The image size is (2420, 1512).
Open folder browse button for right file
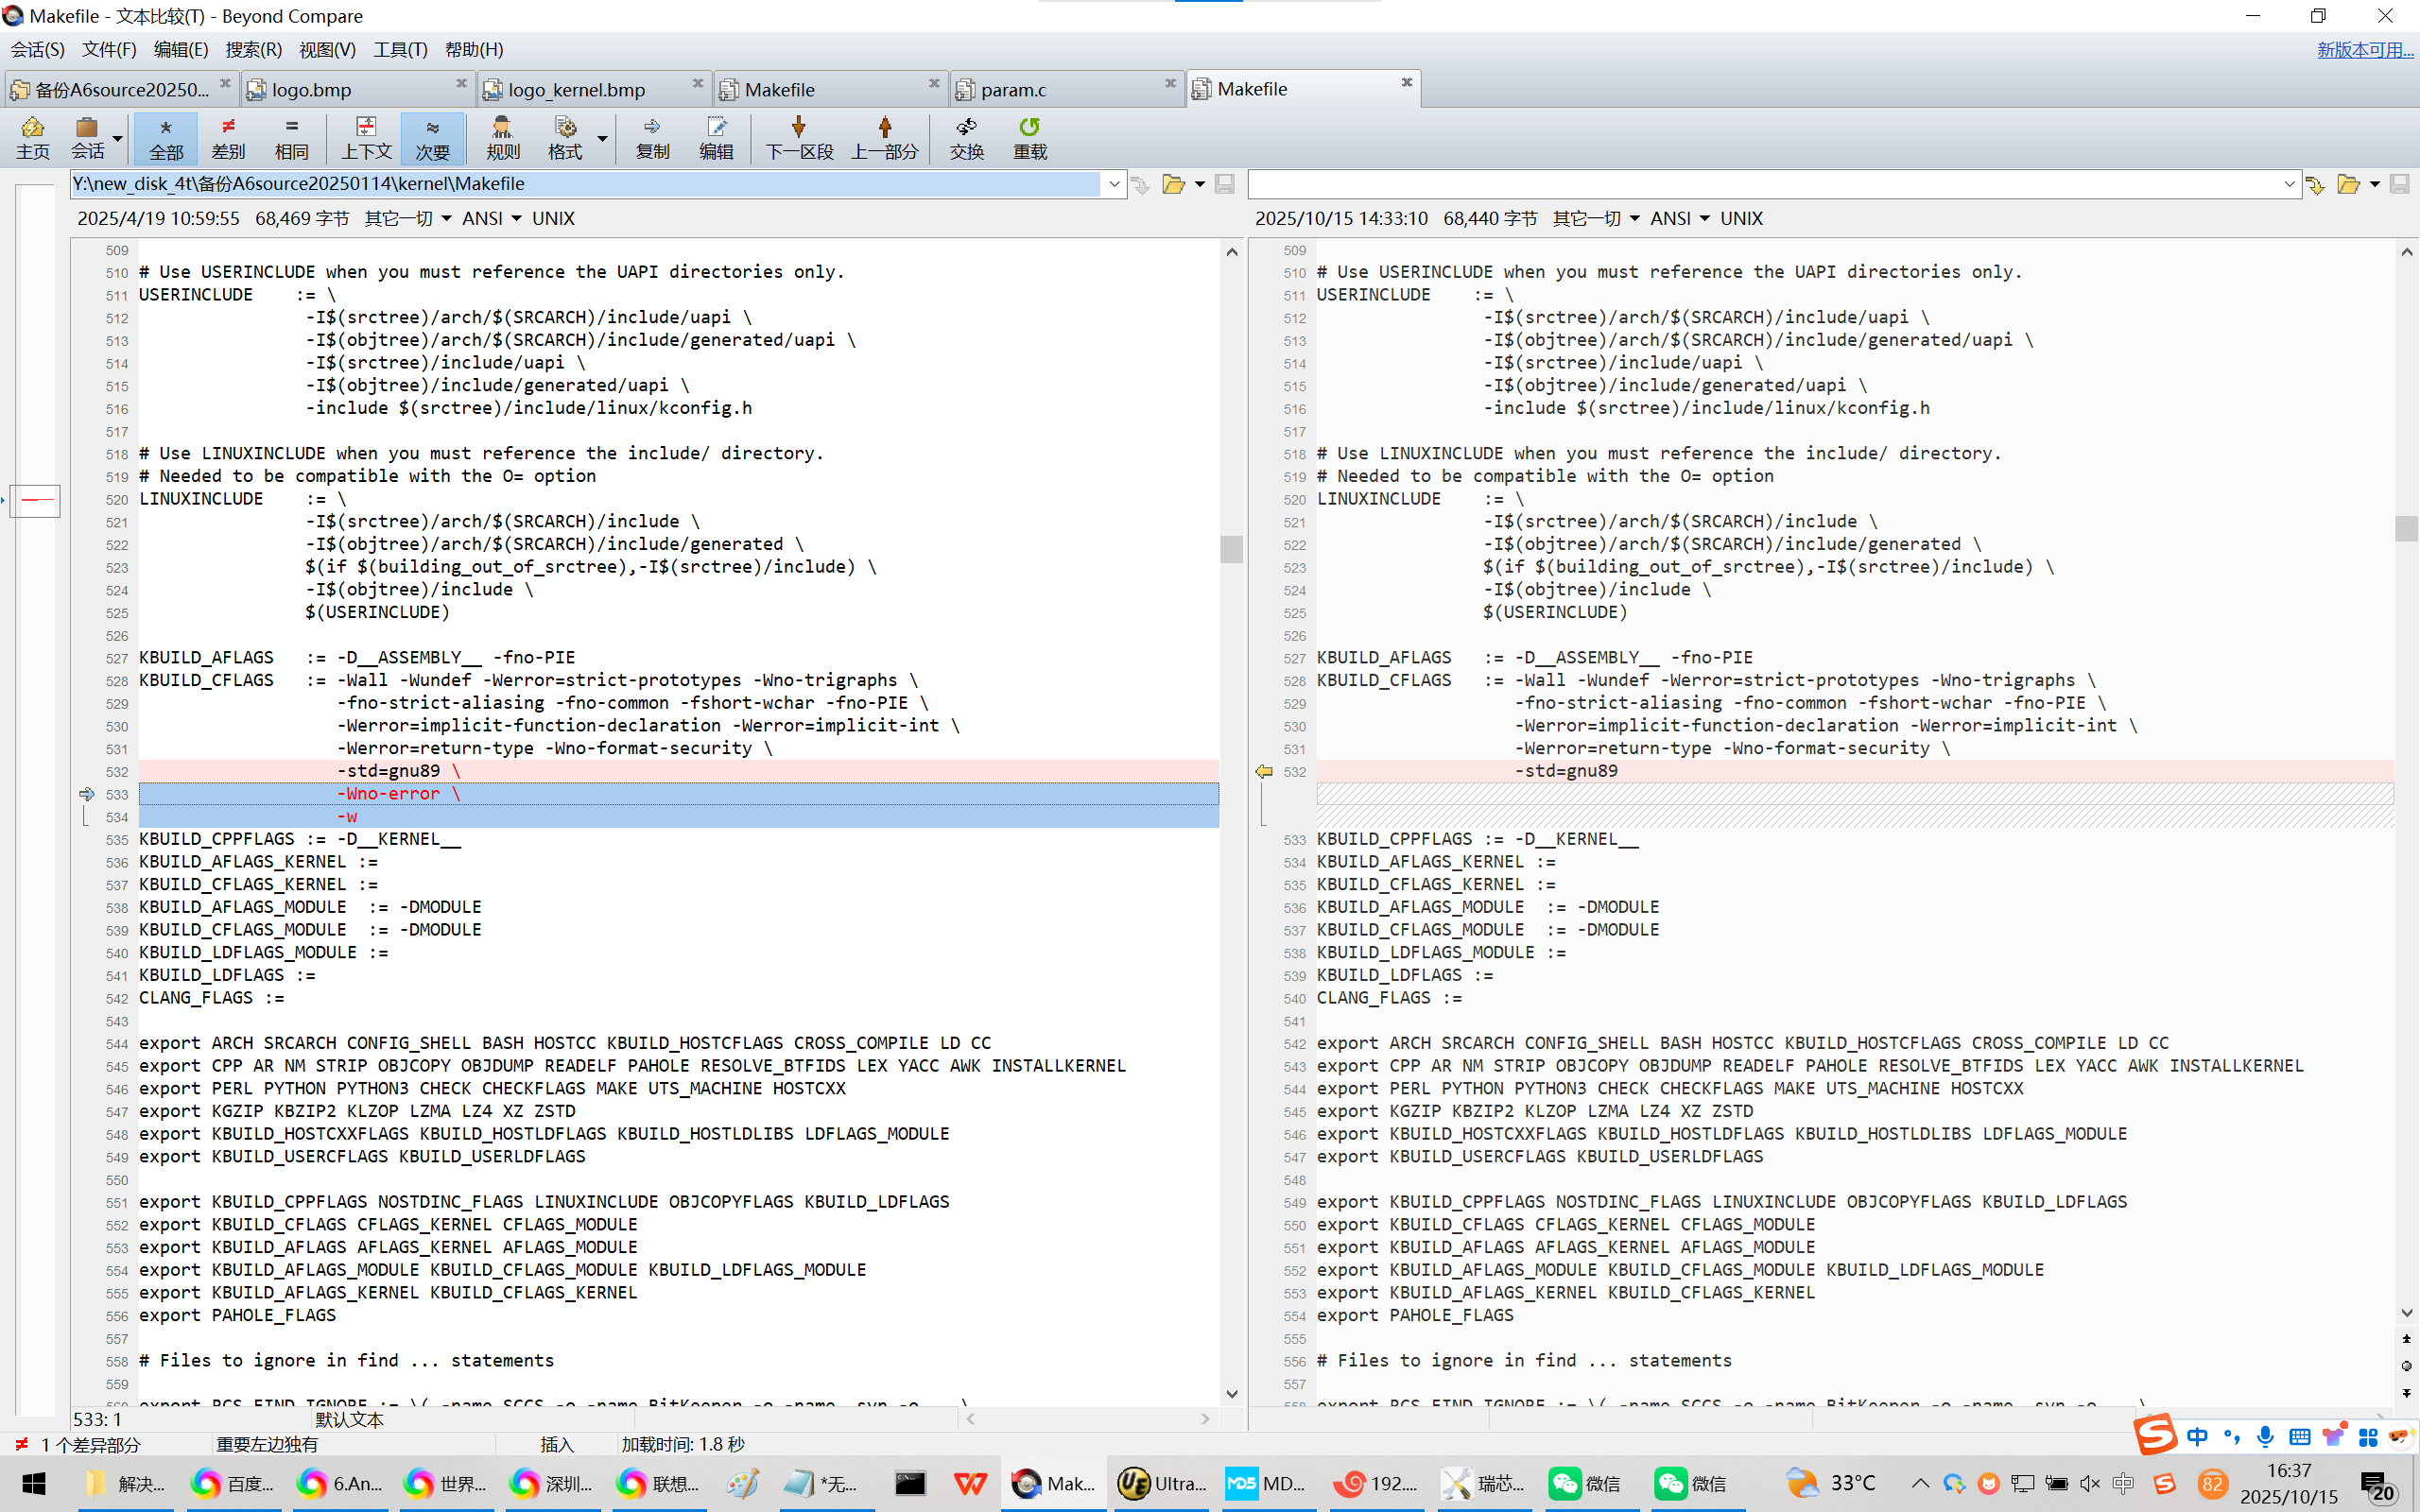click(2348, 184)
